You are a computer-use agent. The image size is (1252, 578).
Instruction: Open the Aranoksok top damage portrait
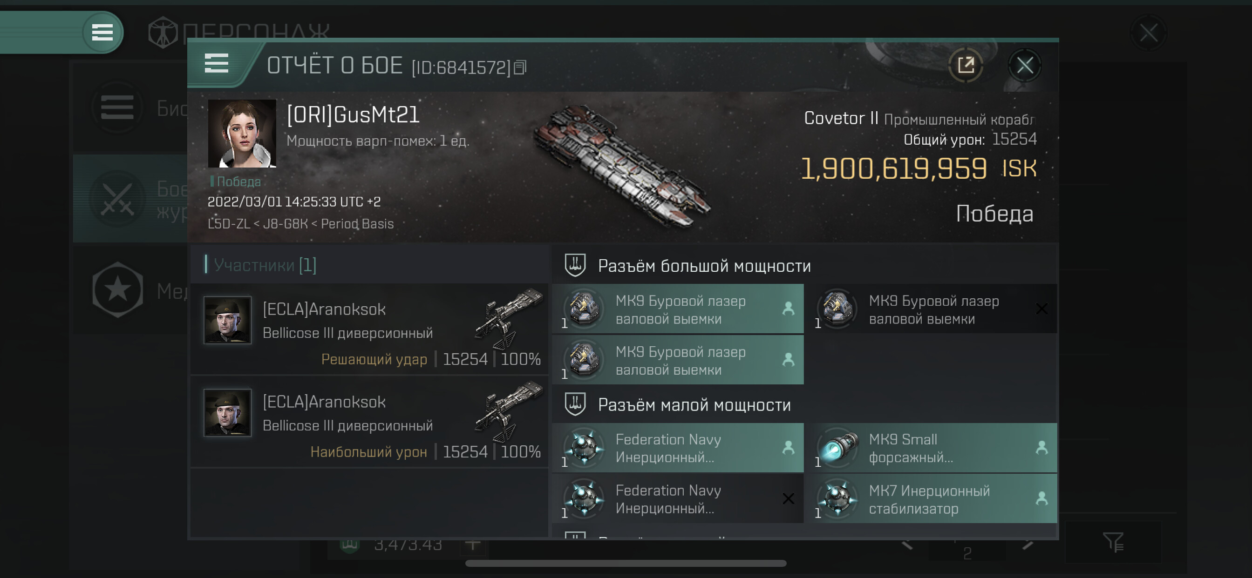coord(227,413)
